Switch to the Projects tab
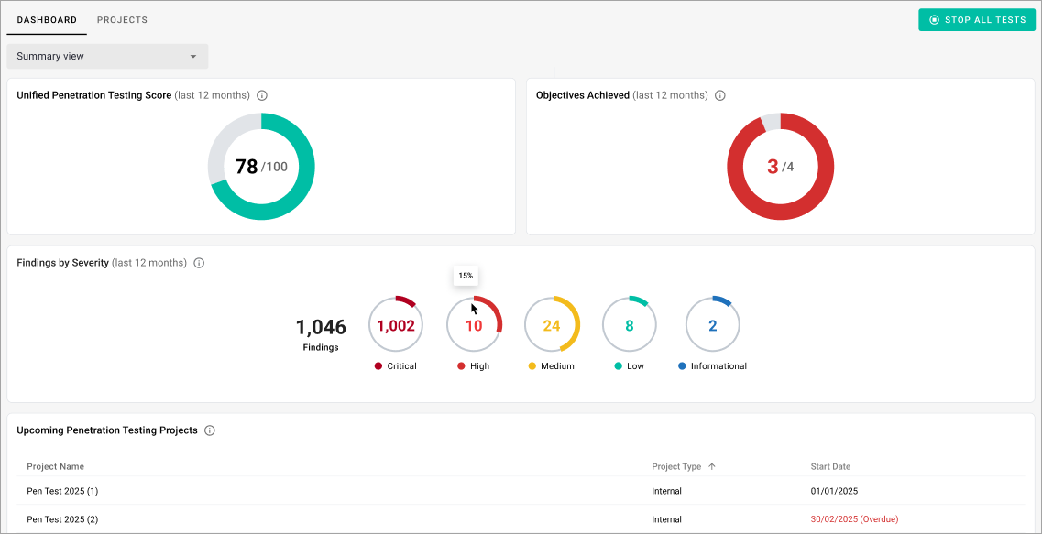 pyautogui.click(x=122, y=19)
